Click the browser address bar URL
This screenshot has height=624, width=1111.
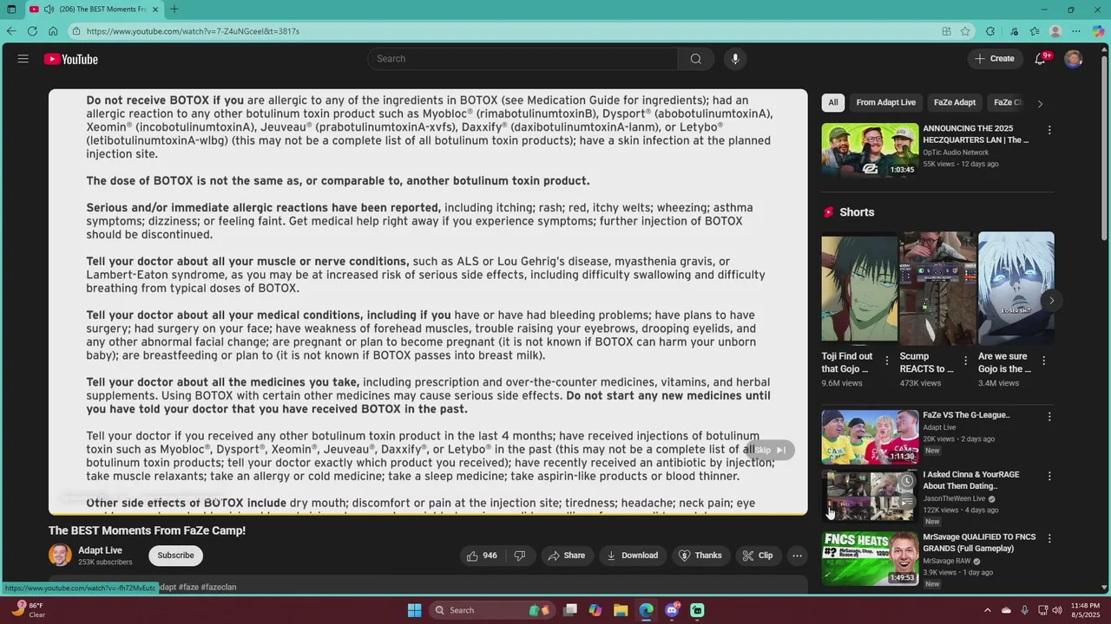tap(193, 31)
